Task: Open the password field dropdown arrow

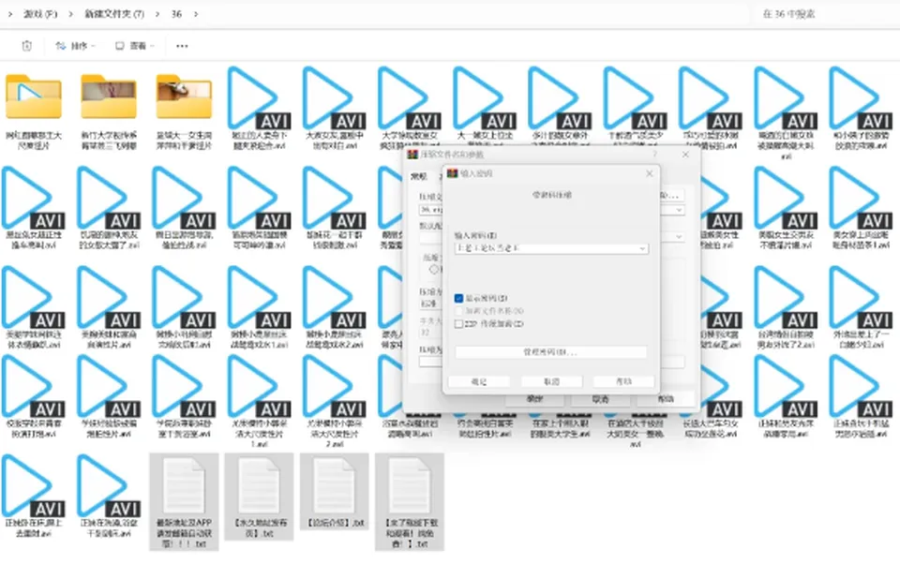Action: click(643, 248)
